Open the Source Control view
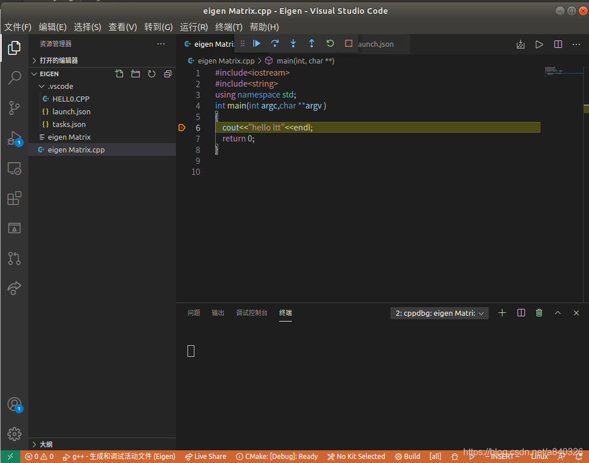The width and height of the screenshot is (589, 463). pyautogui.click(x=14, y=108)
